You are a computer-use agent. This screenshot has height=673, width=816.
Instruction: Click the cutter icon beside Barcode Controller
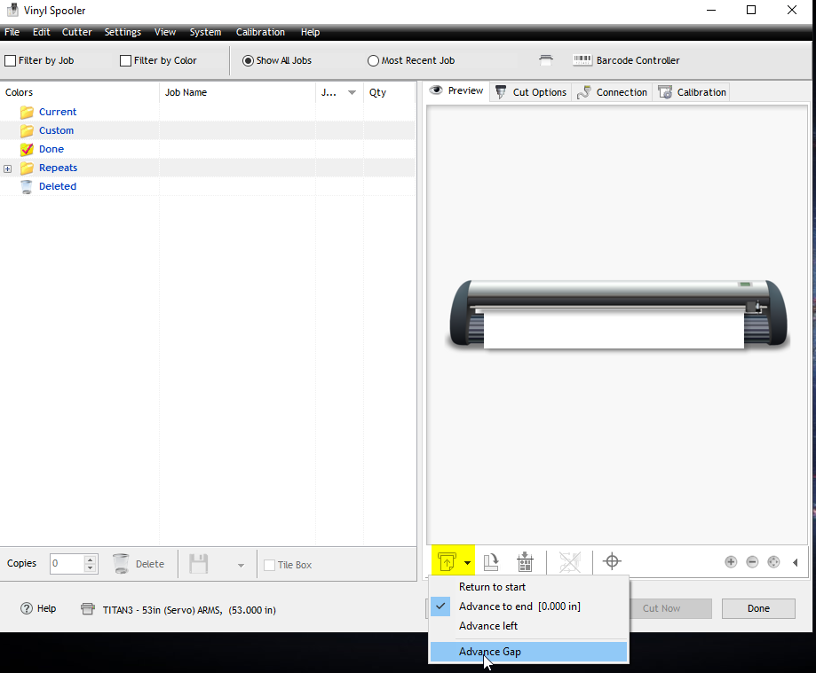click(x=546, y=60)
